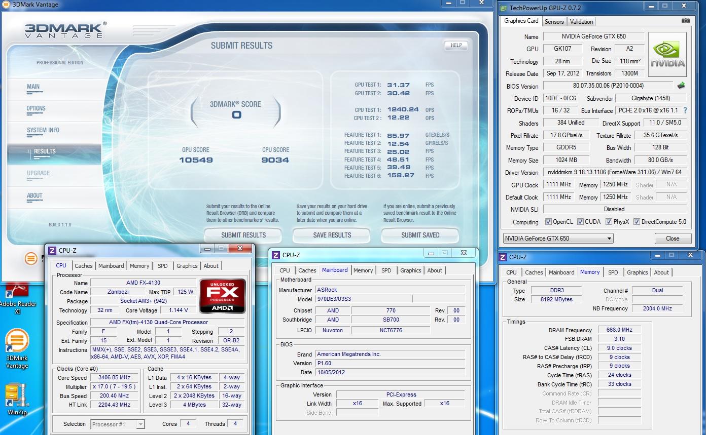Click the Bus Interface question mark icon
The width and height of the screenshot is (706, 435).
685,110
